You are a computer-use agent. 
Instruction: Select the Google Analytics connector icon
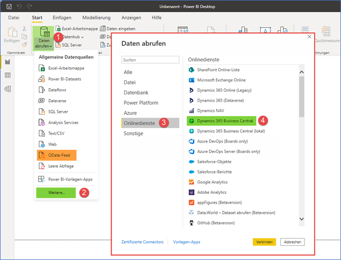tap(191, 182)
